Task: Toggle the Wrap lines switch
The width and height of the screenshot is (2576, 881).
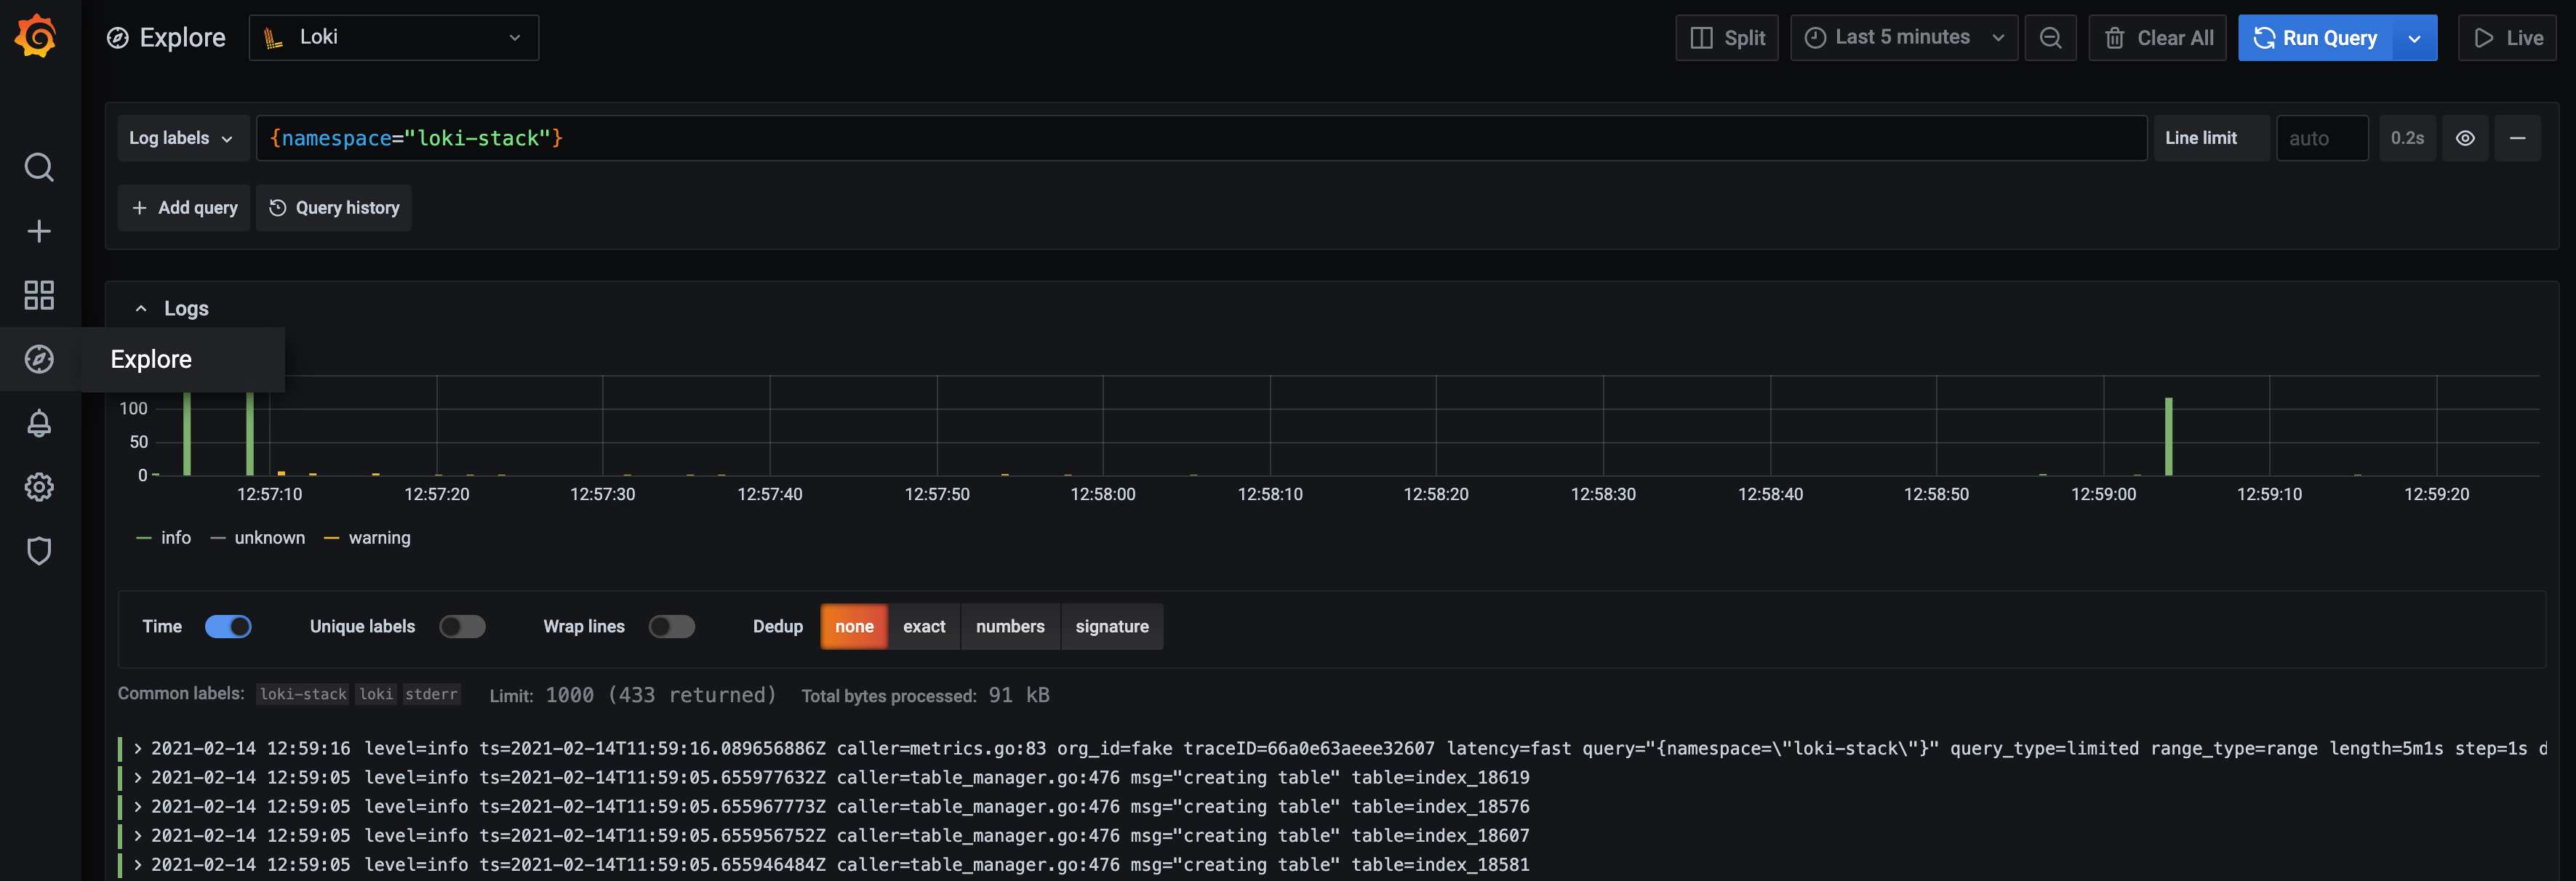Action: (672, 627)
